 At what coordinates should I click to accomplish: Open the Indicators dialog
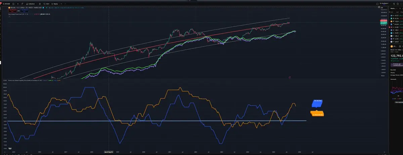(31, 4)
